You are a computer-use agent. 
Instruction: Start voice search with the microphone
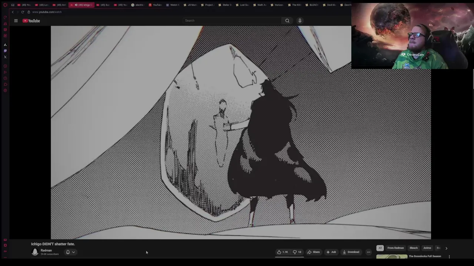pos(300,21)
